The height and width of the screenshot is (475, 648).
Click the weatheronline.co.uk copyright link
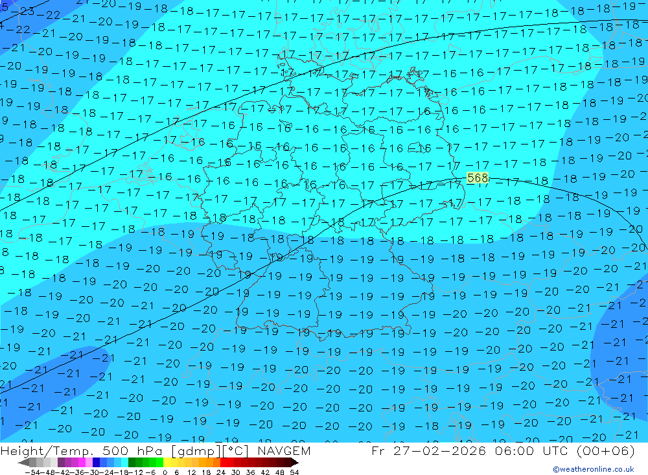click(594, 469)
